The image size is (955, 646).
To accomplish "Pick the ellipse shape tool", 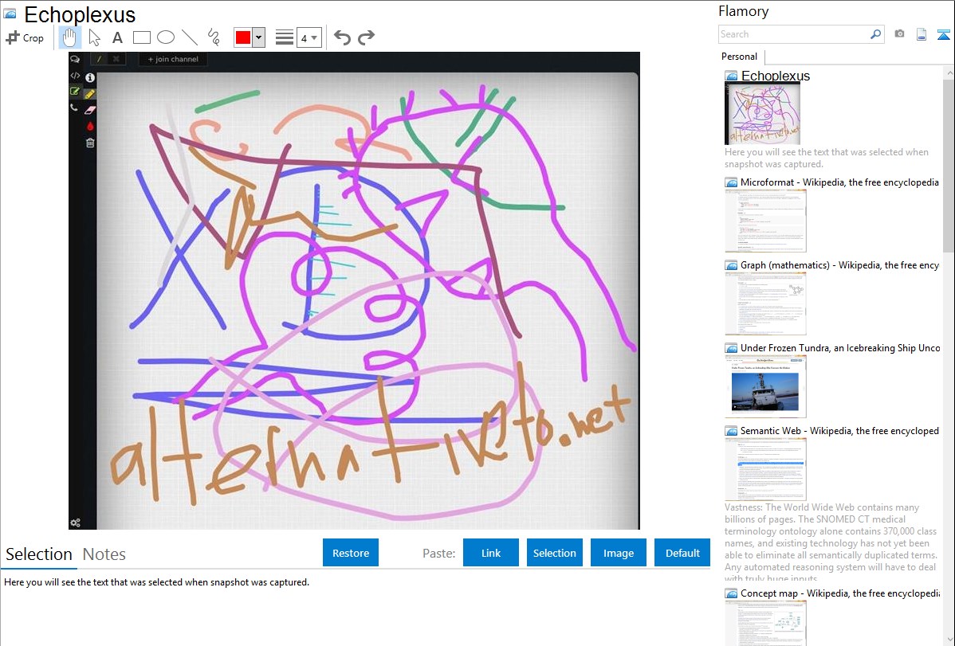I will [166, 37].
